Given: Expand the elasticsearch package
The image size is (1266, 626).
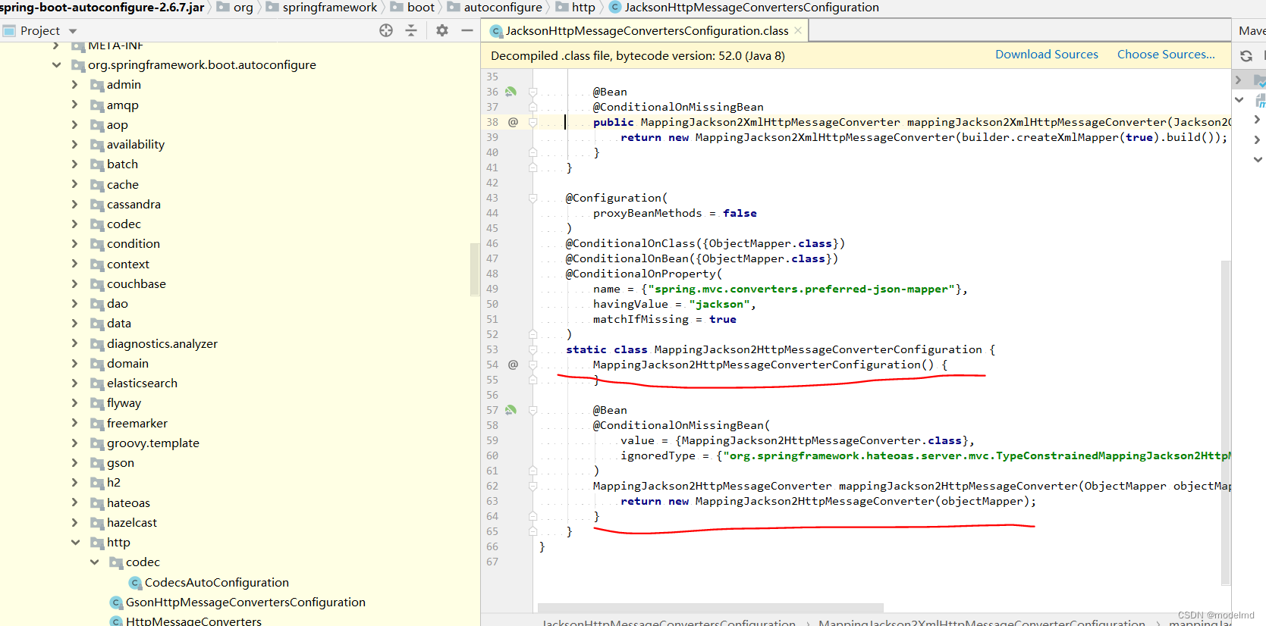Looking at the screenshot, I should pos(74,383).
